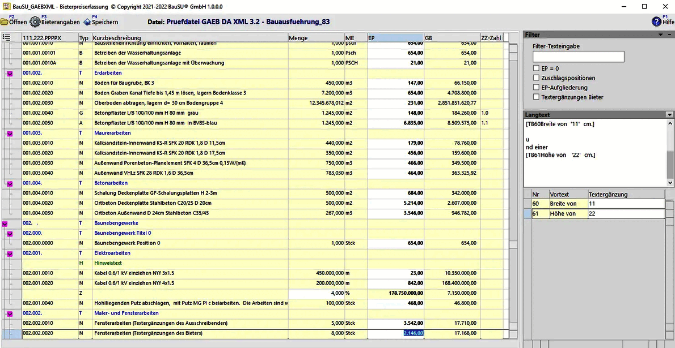The image size is (675, 348).
Task: Click the Langtext scrollbar up arrow
Action: (x=670, y=123)
